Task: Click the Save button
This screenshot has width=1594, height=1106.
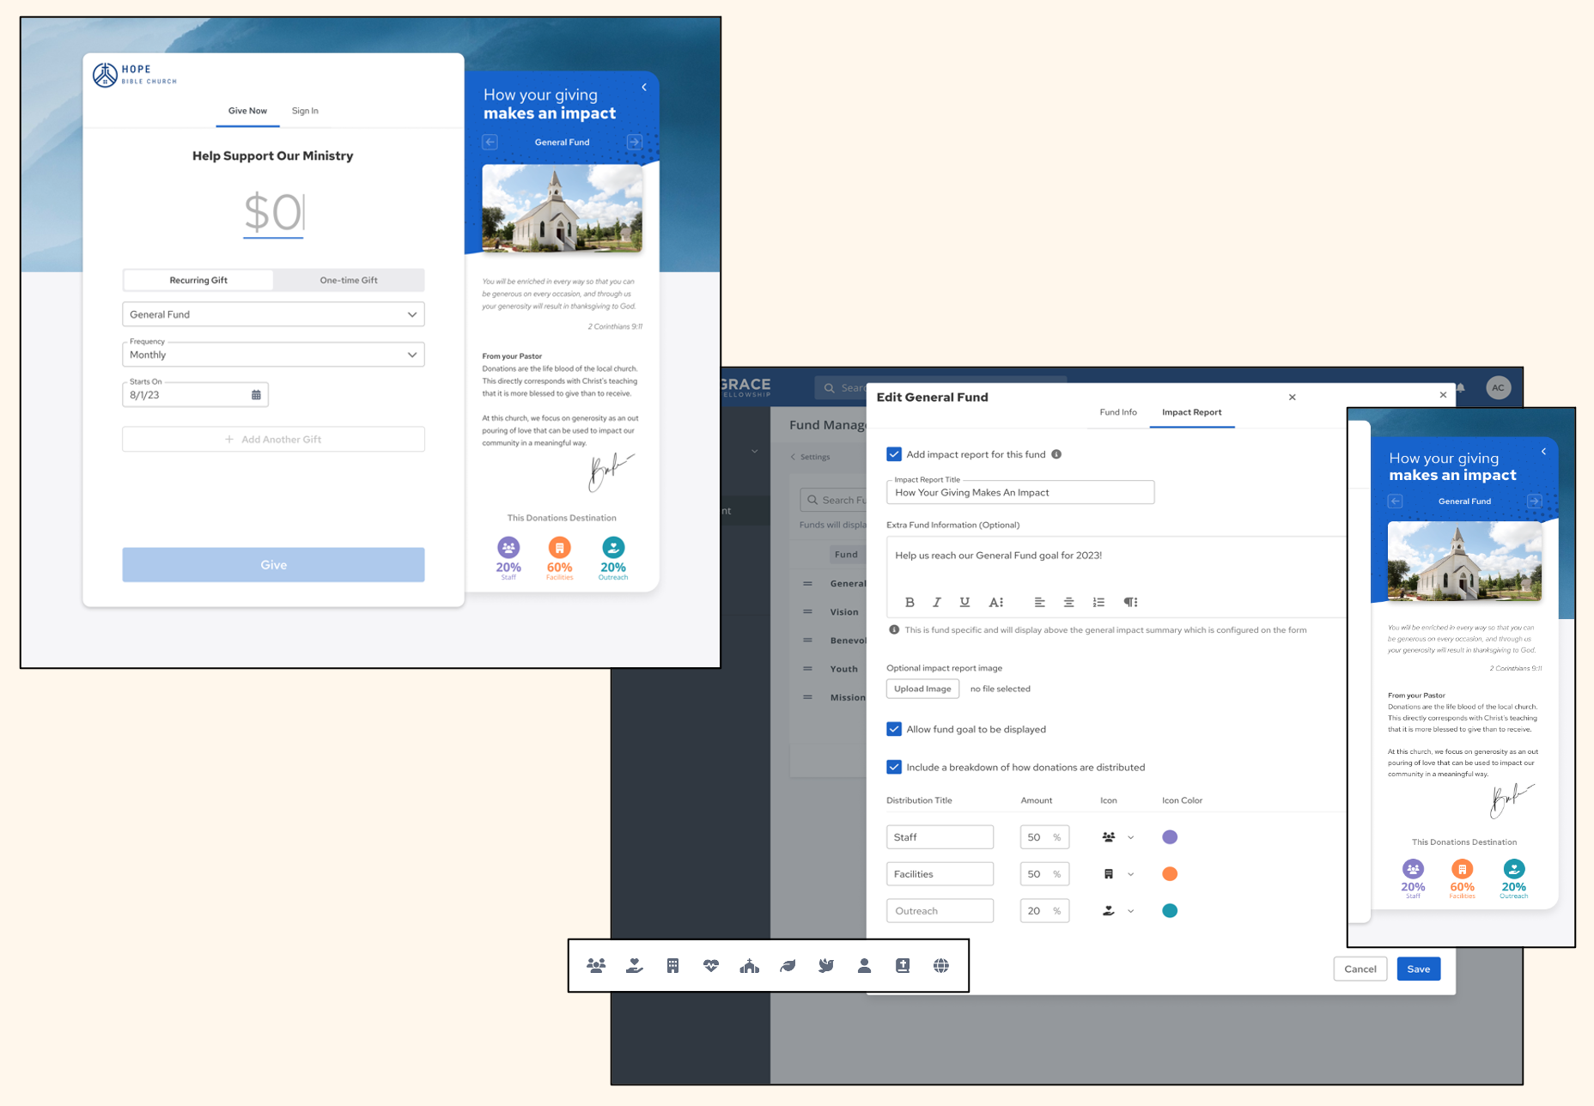Action: click(1418, 969)
